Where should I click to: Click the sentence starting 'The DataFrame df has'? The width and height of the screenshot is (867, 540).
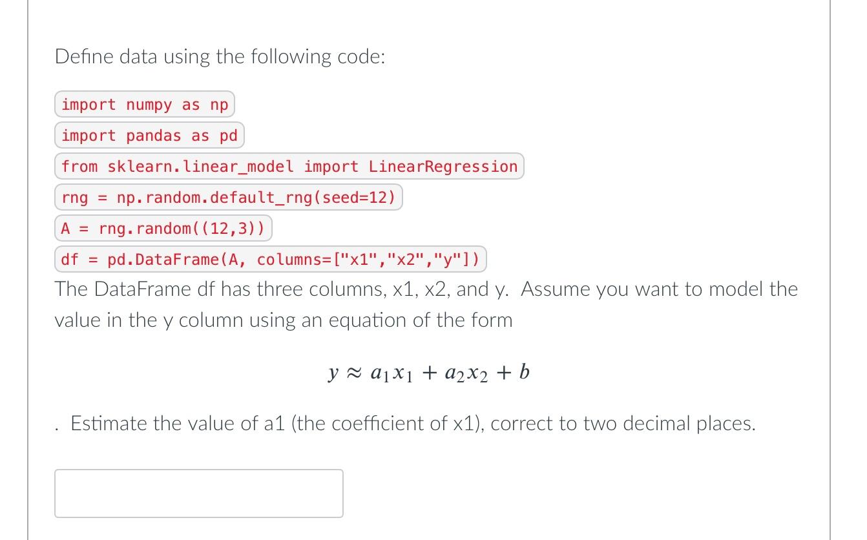426,289
